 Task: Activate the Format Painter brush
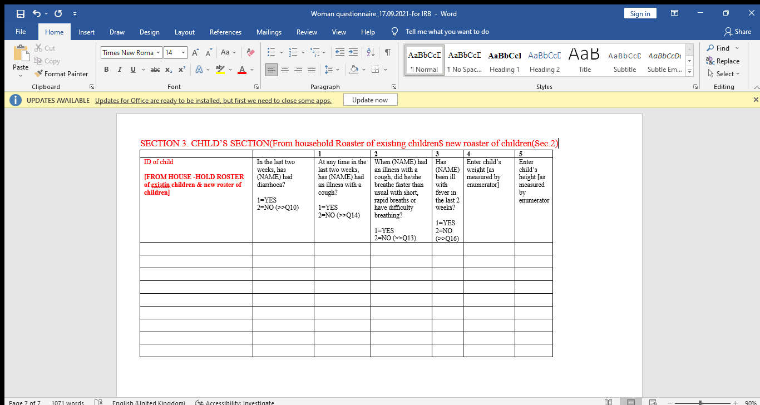(38, 73)
